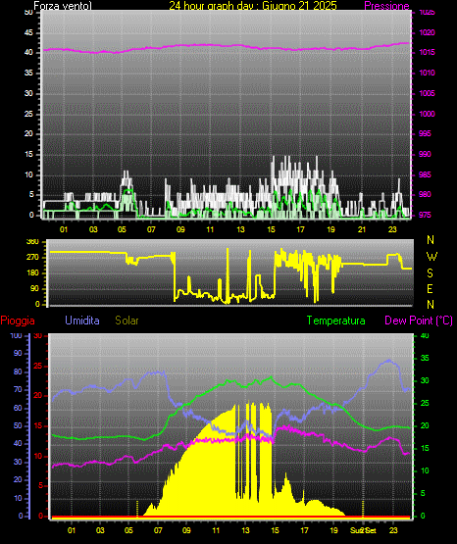This screenshot has height=544, width=457.
Task: Click the Solar legend label
Action: click(x=127, y=321)
